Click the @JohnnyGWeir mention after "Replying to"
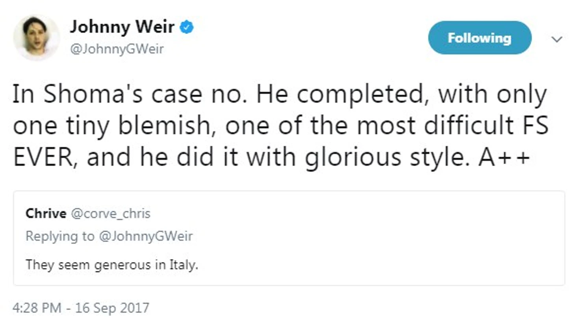575x329 pixels. tap(146, 236)
